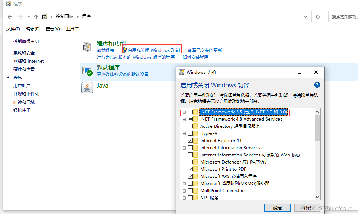Open 网络和 Internet category in sidebar

click(28, 61)
